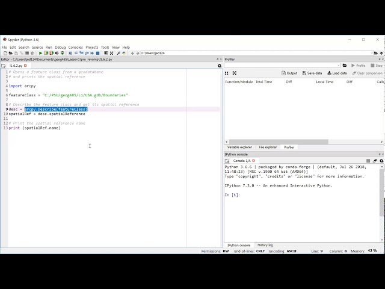Open the View menu
385x289 pixels.
coord(115,47)
